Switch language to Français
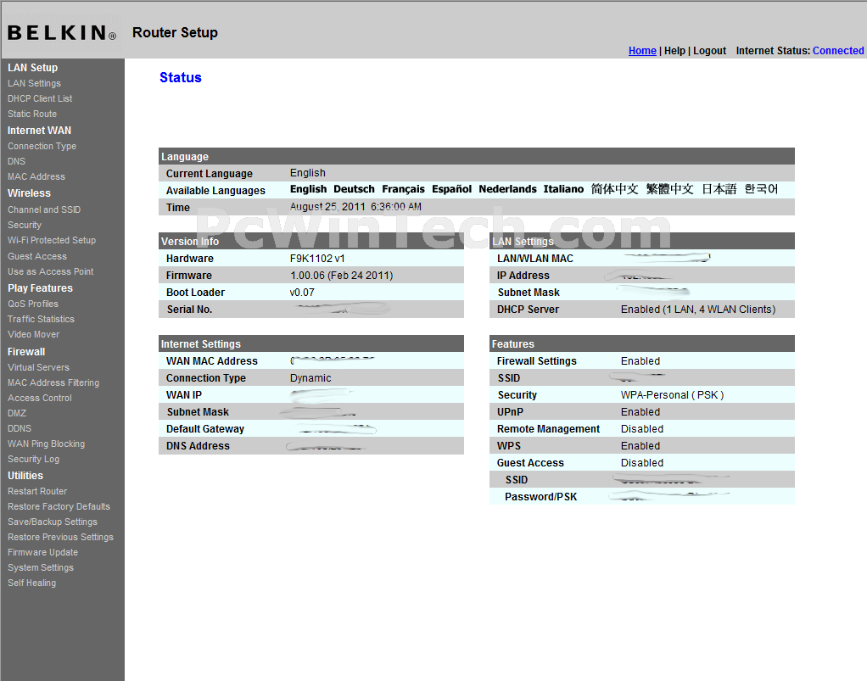The image size is (867, 681). [403, 190]
